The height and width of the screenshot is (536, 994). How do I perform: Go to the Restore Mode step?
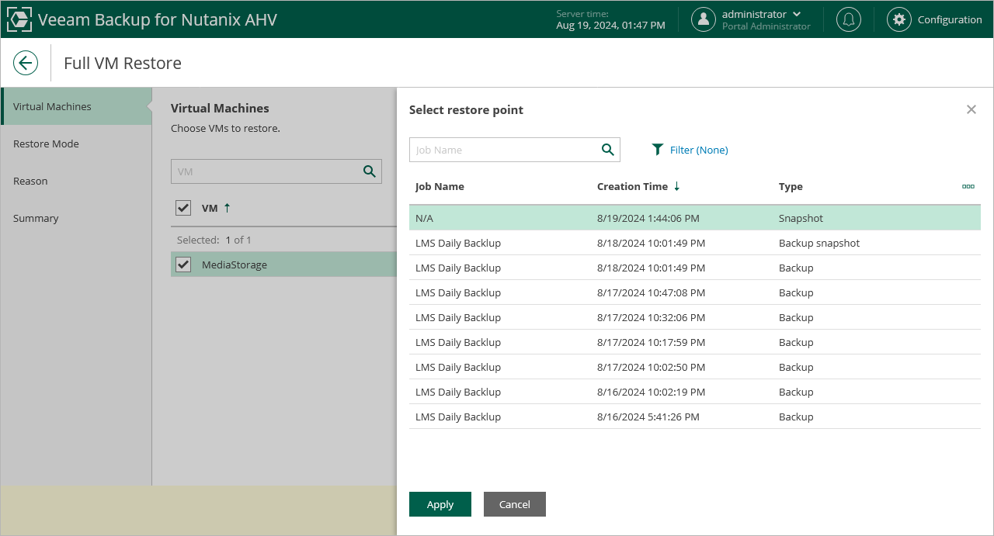pos(46,144)
